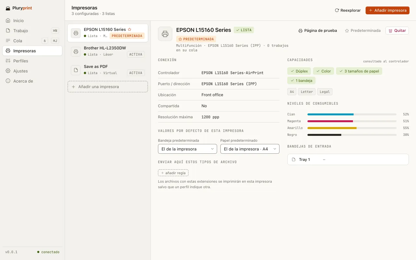Click the Cola count badge 6
Viewport: 416px width, 260px height.
[45, 41]
